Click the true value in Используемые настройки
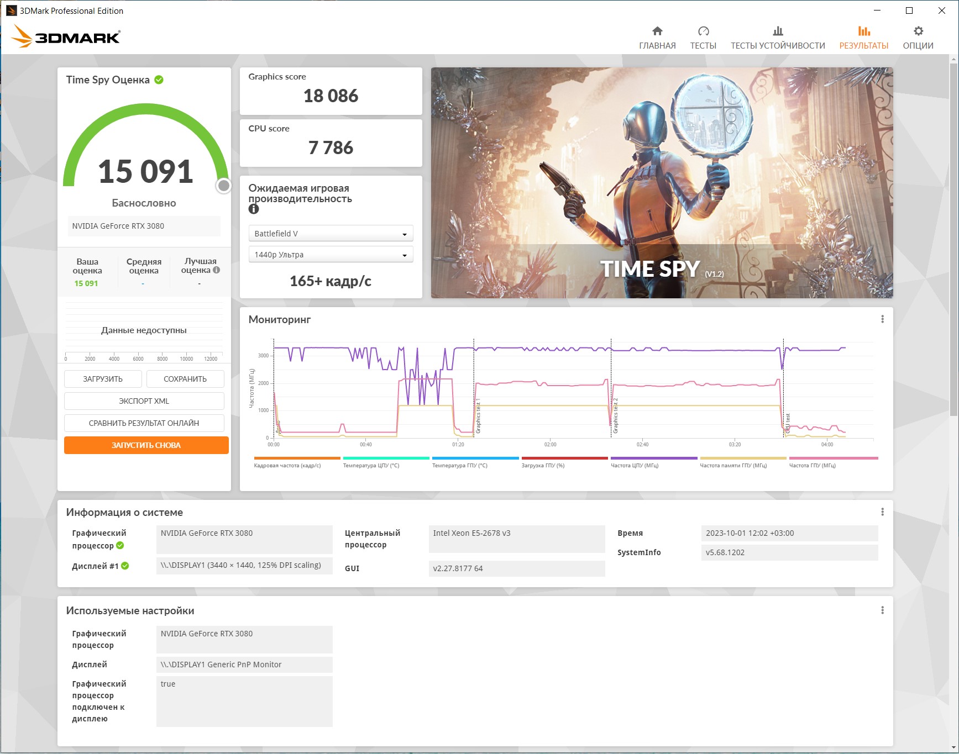 (x=244, y=701)
